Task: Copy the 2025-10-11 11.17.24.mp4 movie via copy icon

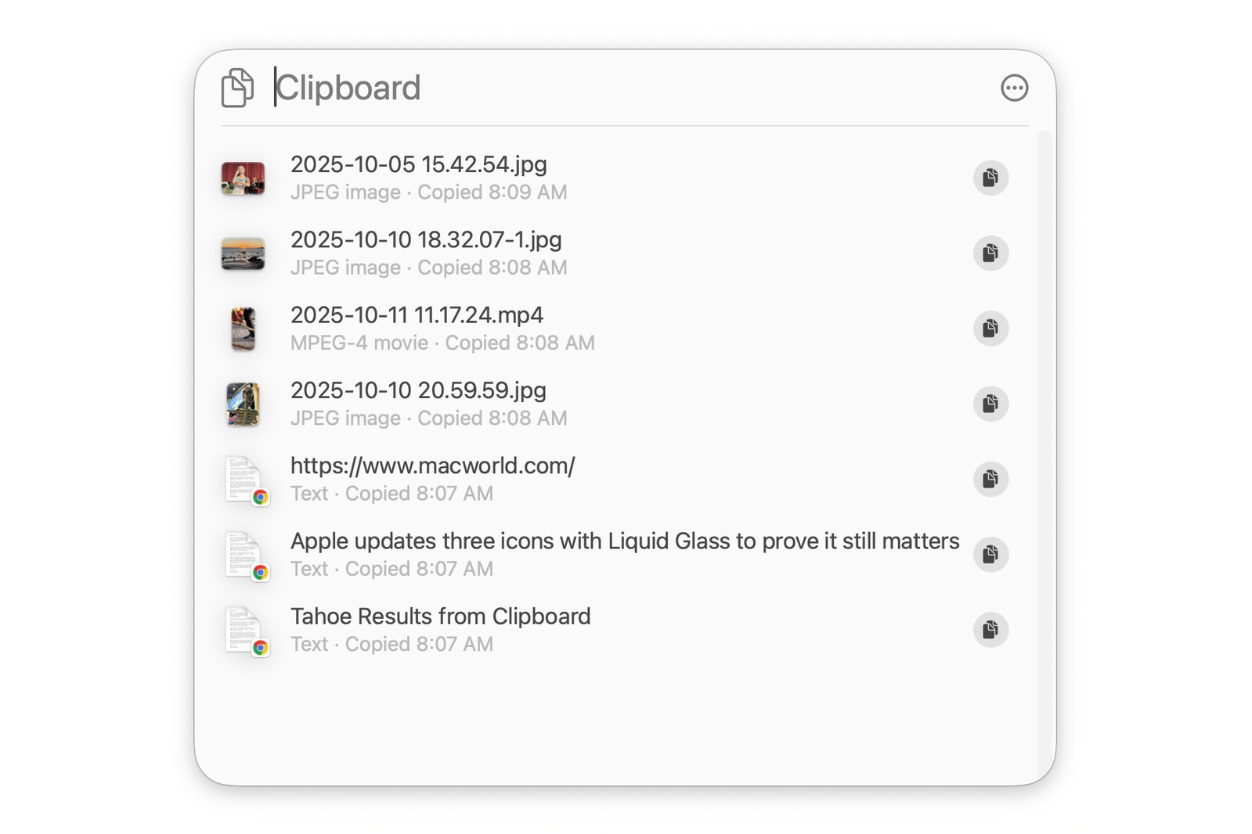Action: click(990, 329)
